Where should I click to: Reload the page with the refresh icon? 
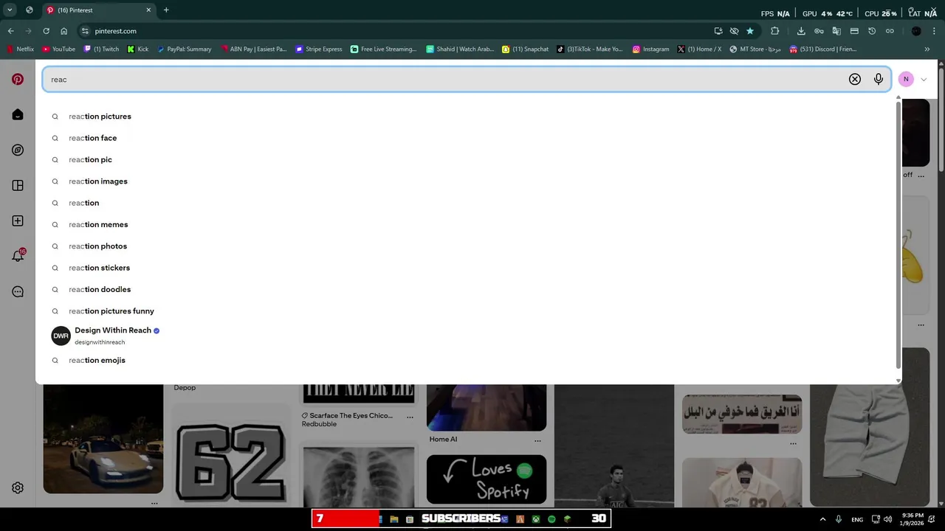point(46,31)
